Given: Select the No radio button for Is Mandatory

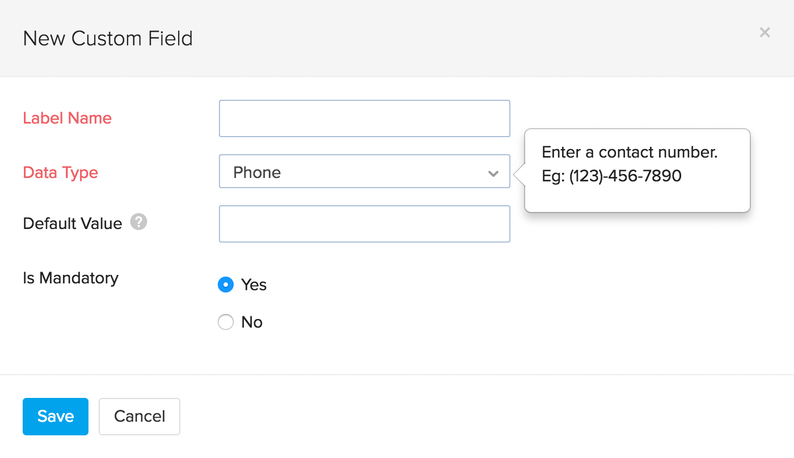Looking at the screenshot, I should (x=226, y=322).
